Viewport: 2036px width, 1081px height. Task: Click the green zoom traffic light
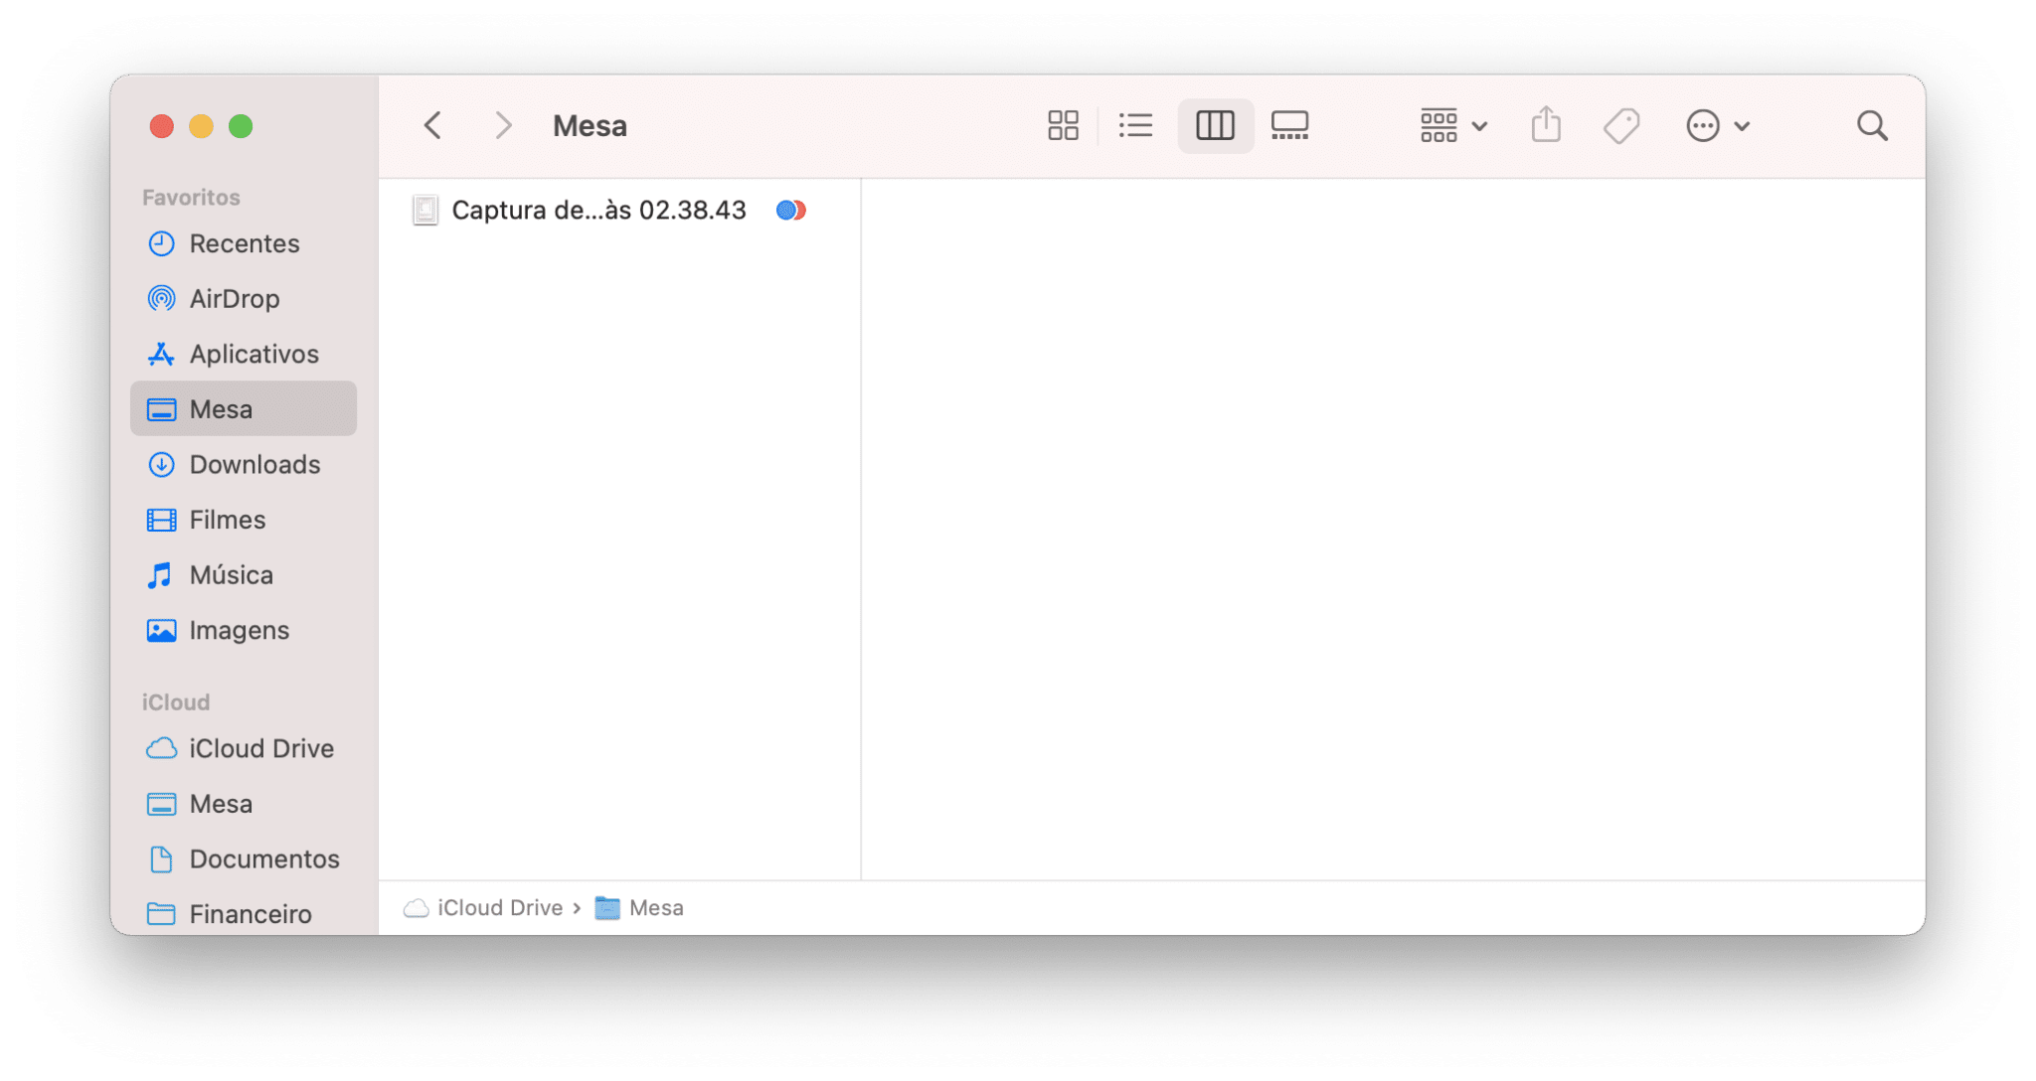[x=239, y=126]
